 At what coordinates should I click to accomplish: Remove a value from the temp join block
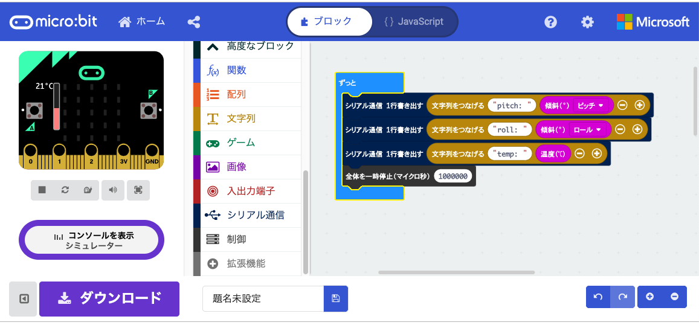[579, 153]
